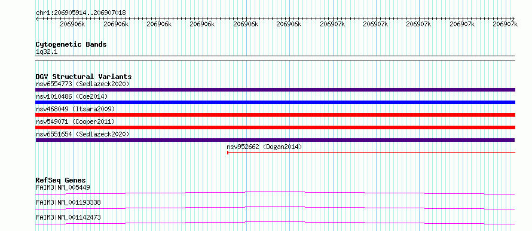Open the nsv549071 (Cooper2011) variant label
Image resolution: width=532 pixels, height=231 pixels.
[x=75, y=121]
